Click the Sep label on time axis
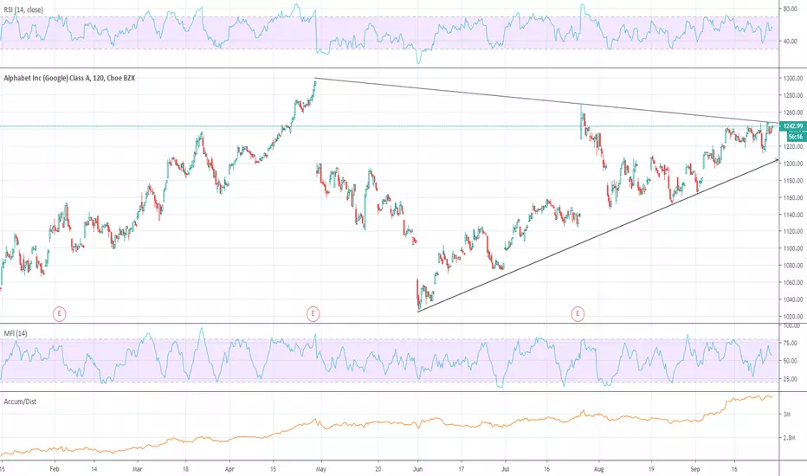 (695, 469)
